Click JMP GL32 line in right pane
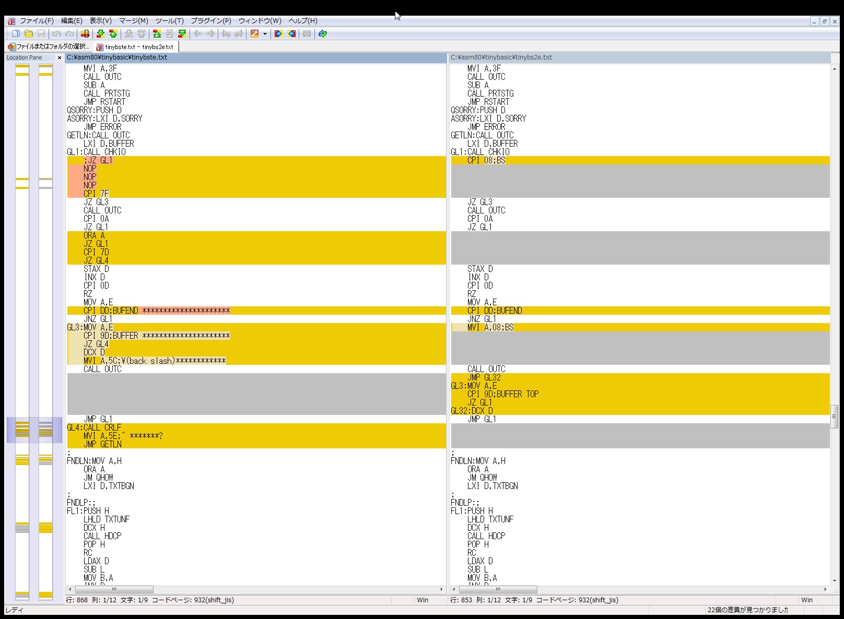The height and width of the screenshot is (619, 844). [x=640, y=377]
